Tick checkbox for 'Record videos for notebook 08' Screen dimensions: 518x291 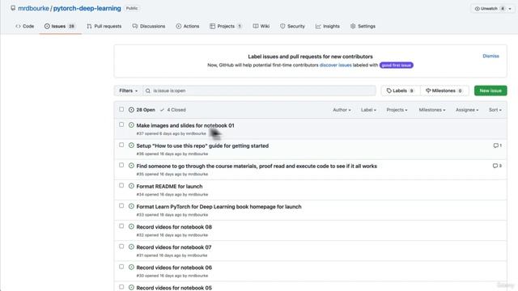pos(121,226)
